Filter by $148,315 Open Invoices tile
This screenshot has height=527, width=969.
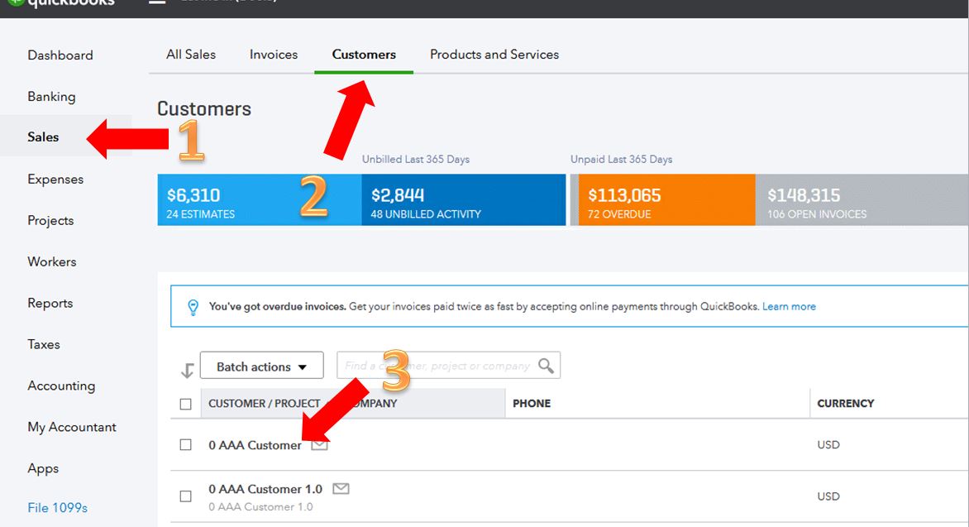(x=862, y=199)
